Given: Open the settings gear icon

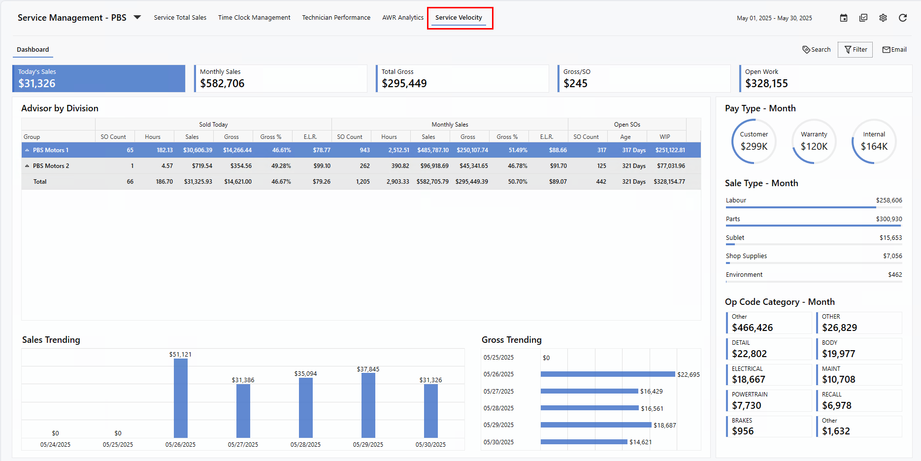Looking at the screenshot, I should point(883,18).
